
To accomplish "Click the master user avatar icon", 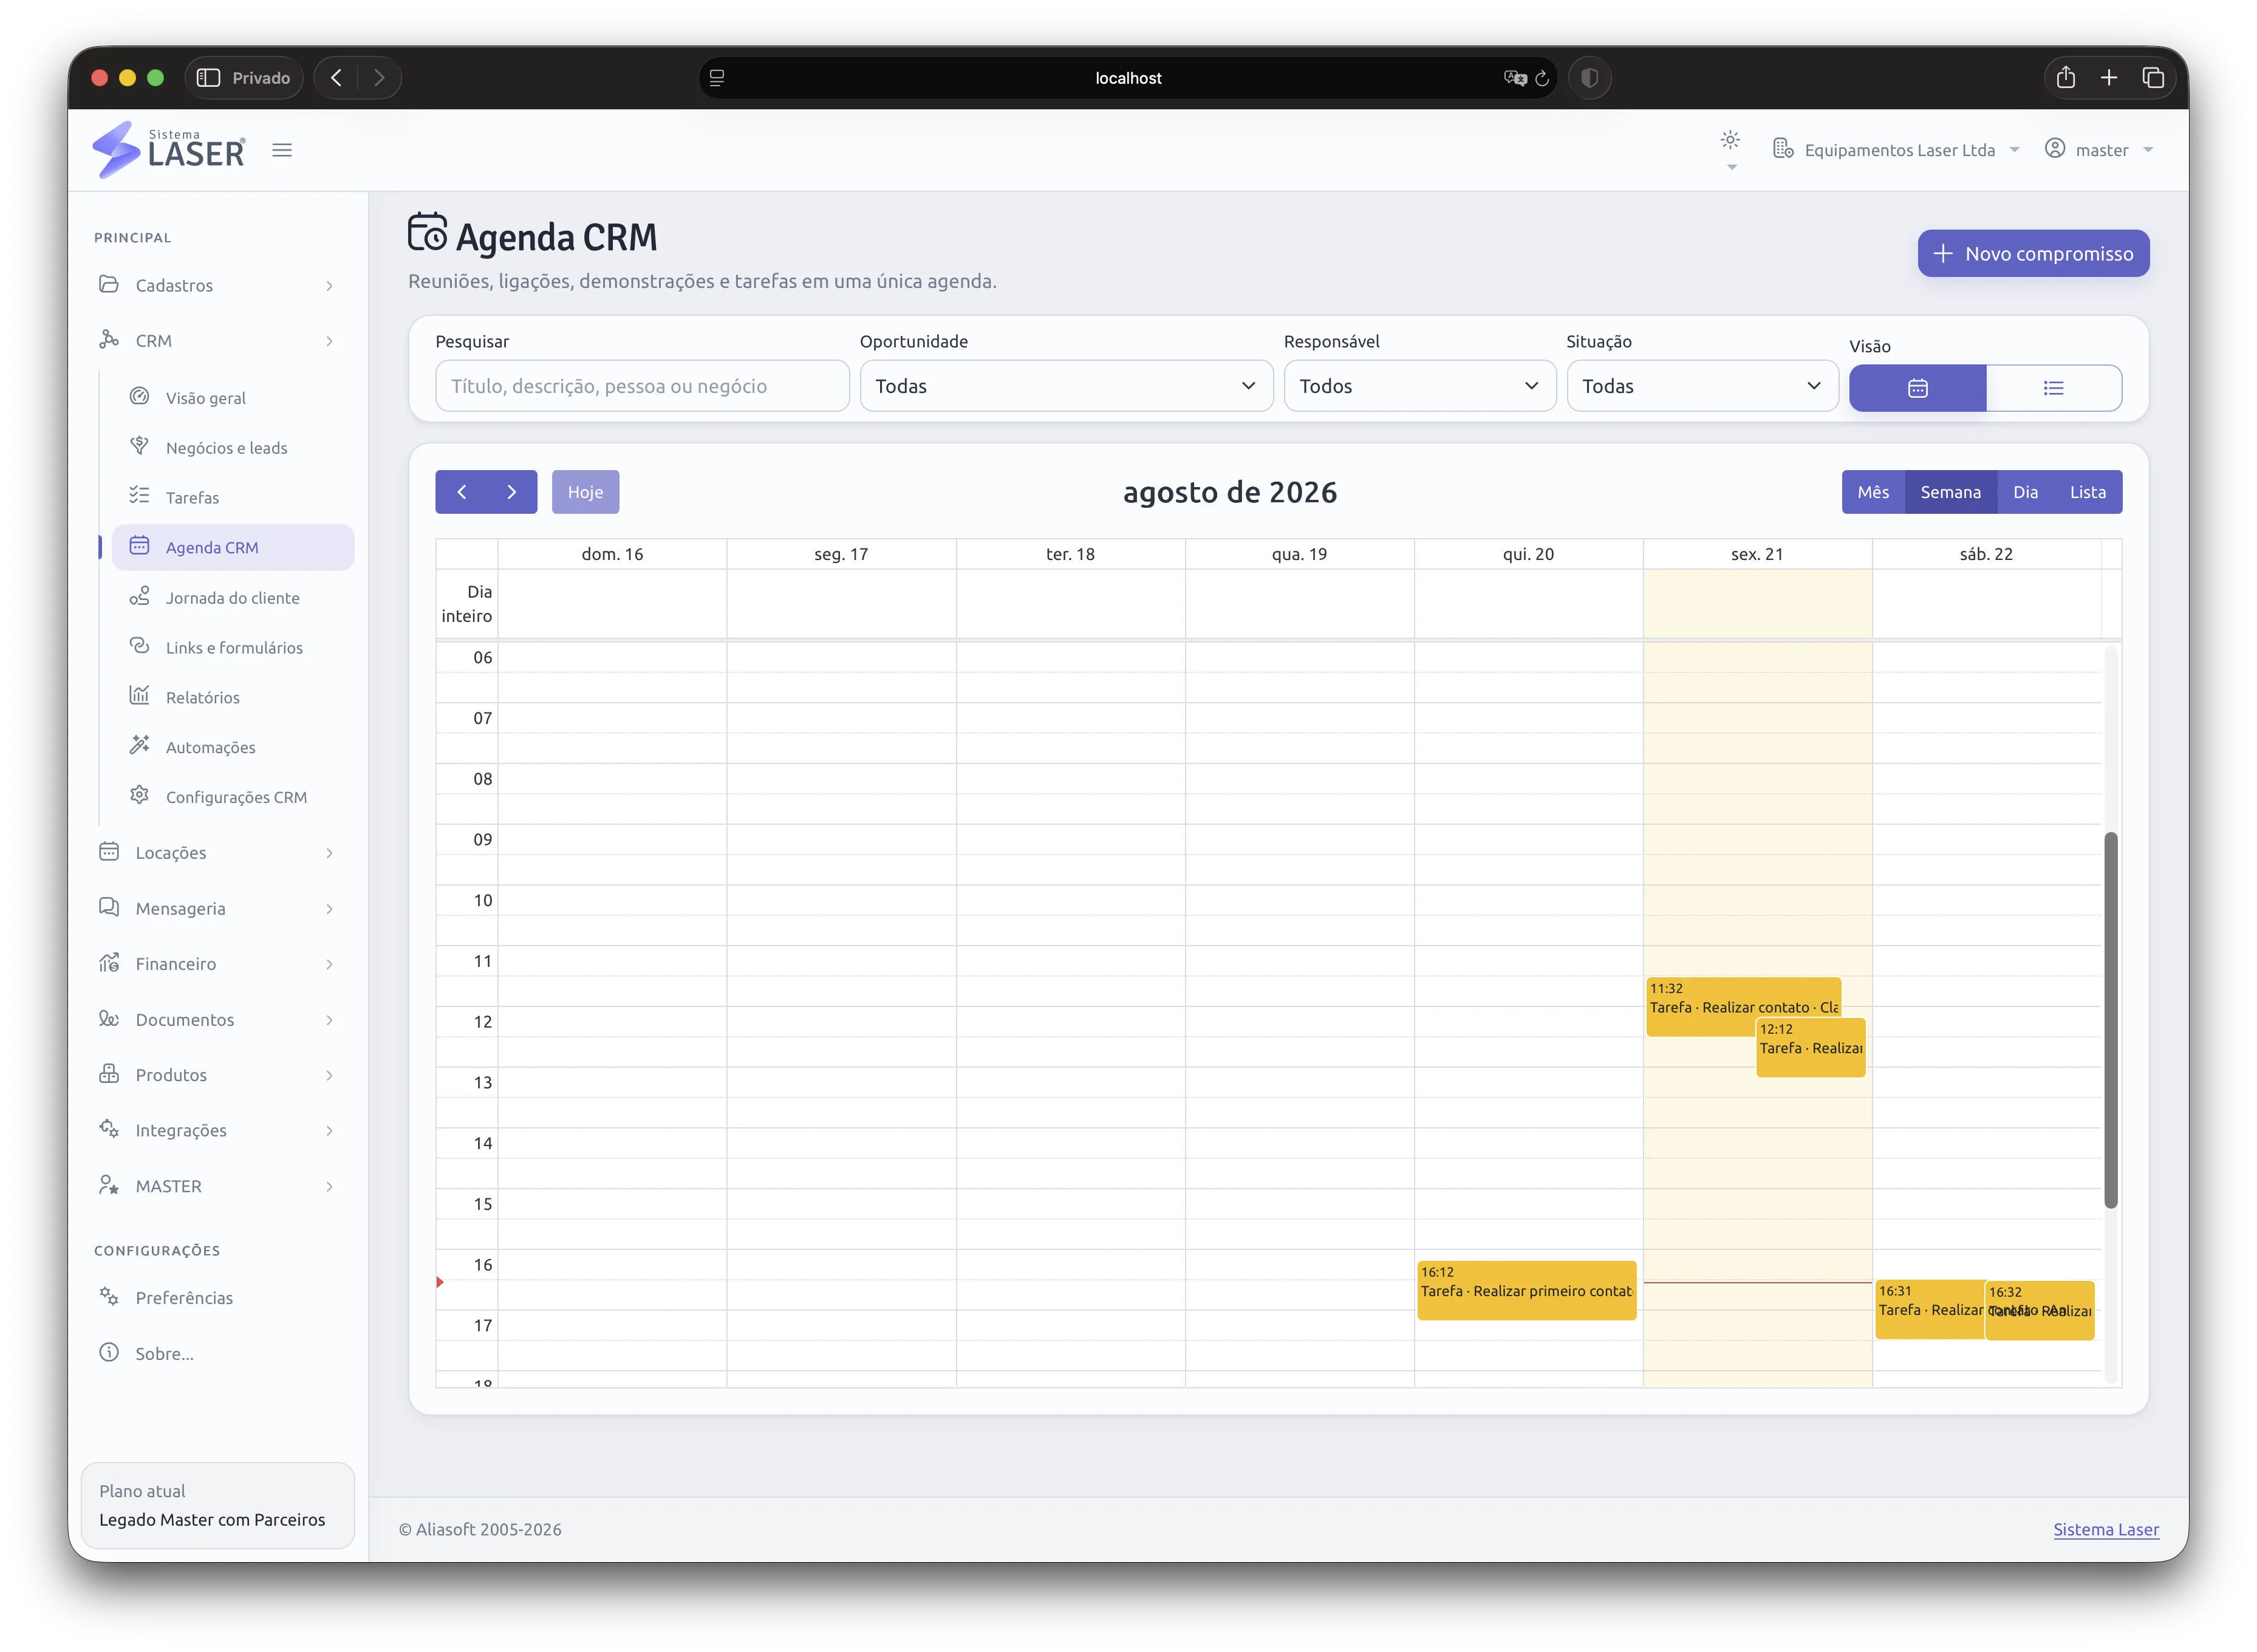I will (2055, 149).
